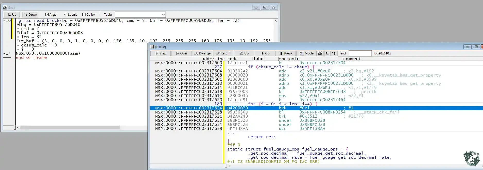The width and height of the screenshot is (483, 170).
Task: Select address NSX:0000::FFFFFFC002317604 row
Action: point(188,71)
